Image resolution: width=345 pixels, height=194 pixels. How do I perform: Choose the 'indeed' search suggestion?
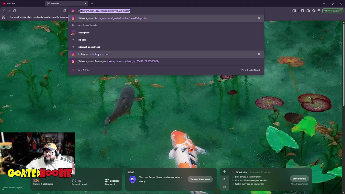(166, 40)
